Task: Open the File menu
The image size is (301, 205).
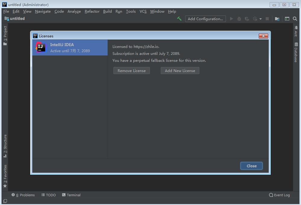Action: pos(6,11)
